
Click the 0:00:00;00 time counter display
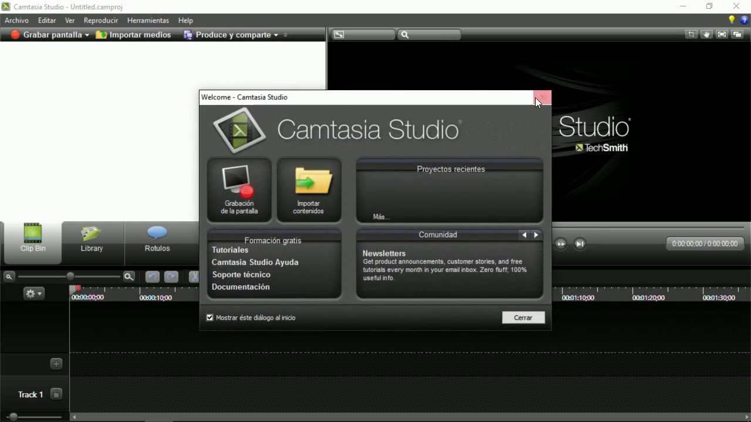[705, 243]
